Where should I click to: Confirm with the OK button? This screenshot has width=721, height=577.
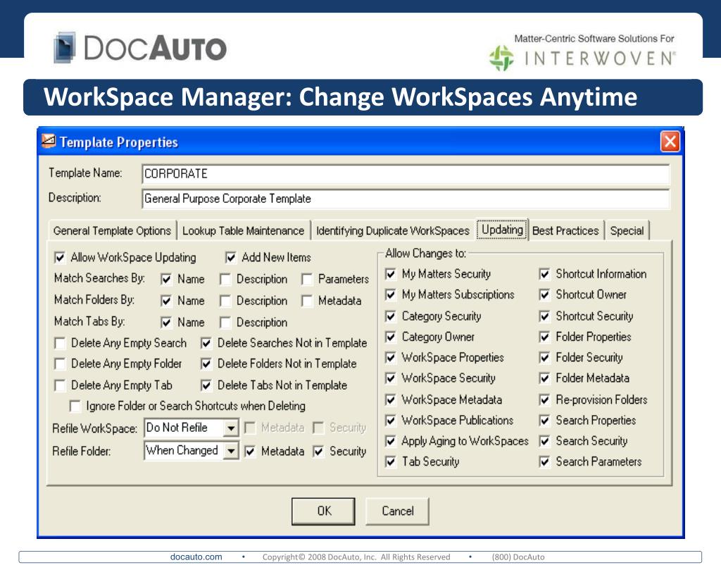tap(323, 511)
